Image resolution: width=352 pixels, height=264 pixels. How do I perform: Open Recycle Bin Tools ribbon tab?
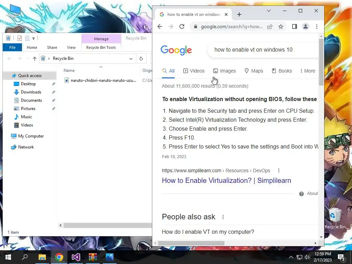point(101,47)
